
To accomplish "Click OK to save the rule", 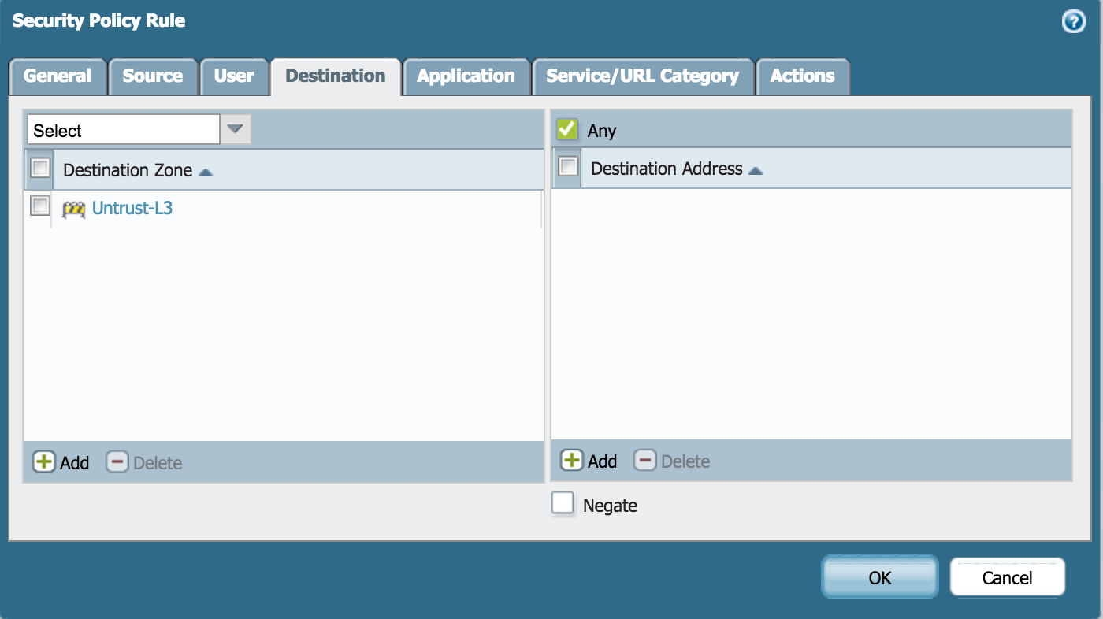I will pyautogui.click(x=879, y=577).
